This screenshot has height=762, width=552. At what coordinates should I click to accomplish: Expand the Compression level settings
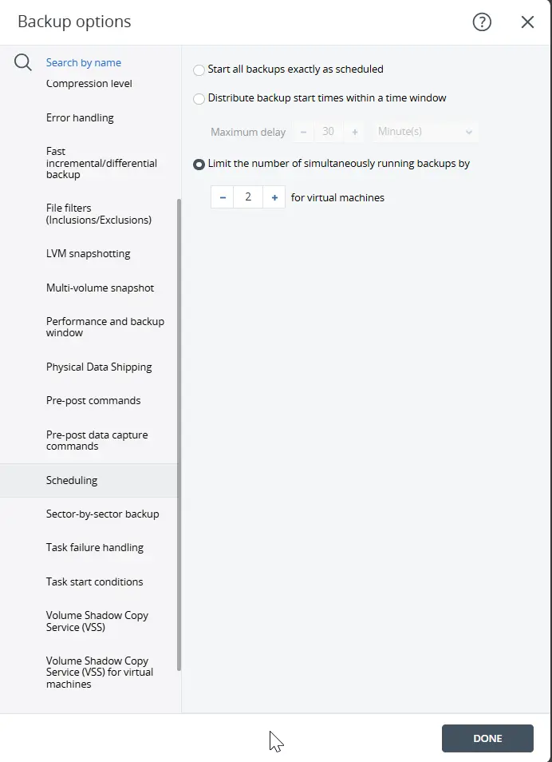coord(89,83)
